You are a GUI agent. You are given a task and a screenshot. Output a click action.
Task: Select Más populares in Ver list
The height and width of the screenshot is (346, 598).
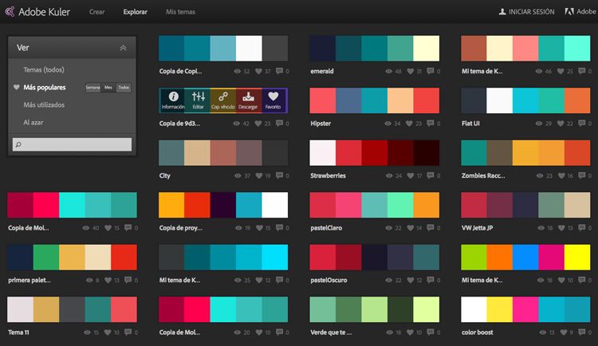(x=44, y=88)
